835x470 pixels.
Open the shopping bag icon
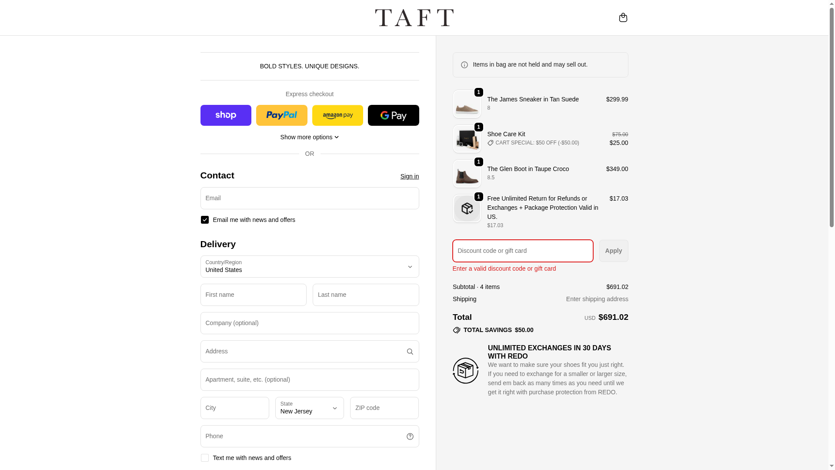click(x=623, y=17)
